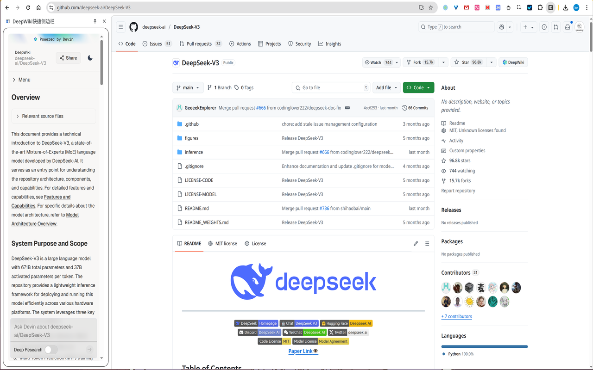The image size is (593, 370).
Task: Open the Paper Link
Action: pos(303,351)
